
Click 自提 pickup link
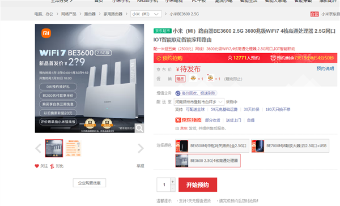[250, 120]
